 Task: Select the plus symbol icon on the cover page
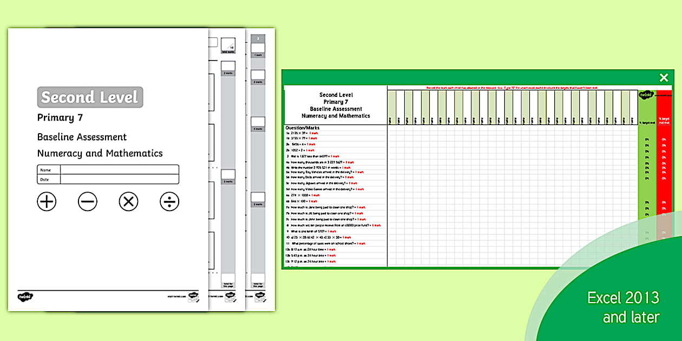[x=47, y=201]
